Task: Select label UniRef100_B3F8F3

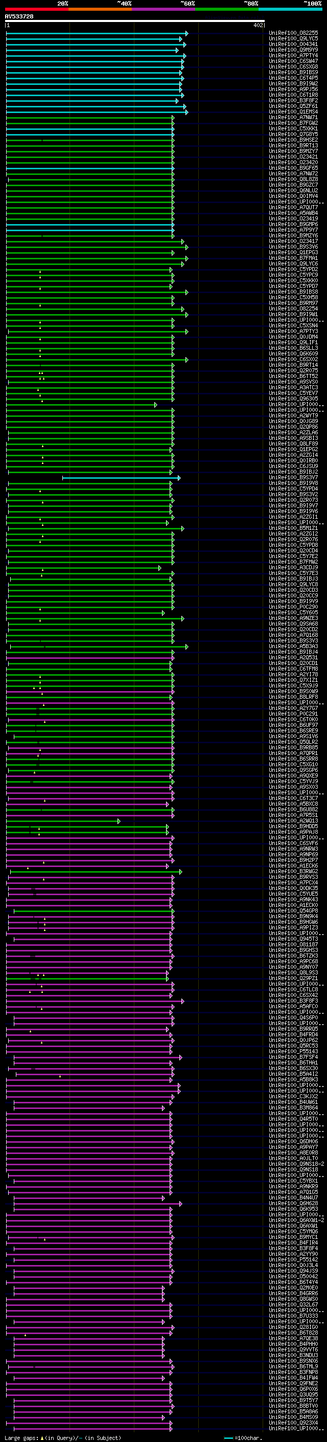Action: (x=293, y=1001)
